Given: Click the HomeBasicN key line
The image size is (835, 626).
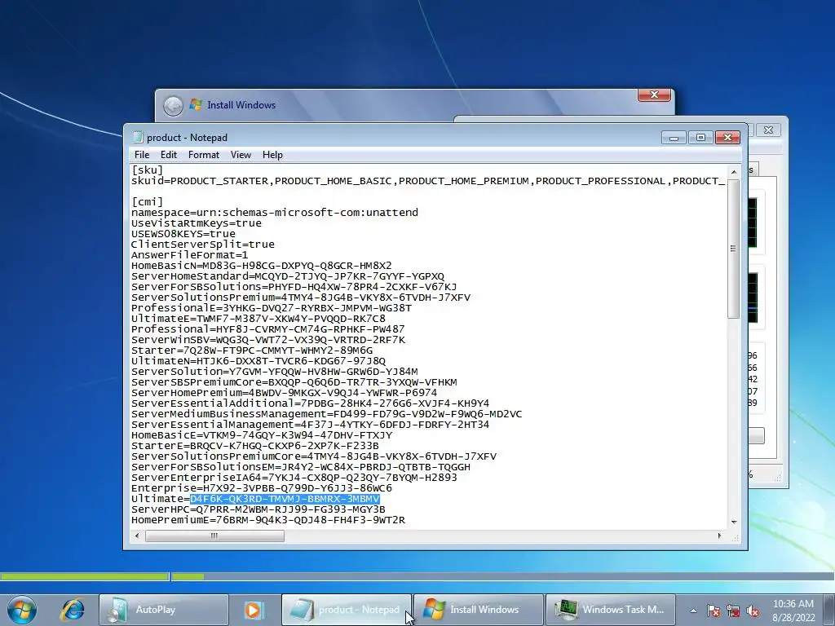Looking at the screenshot, I should coord(262,266).
